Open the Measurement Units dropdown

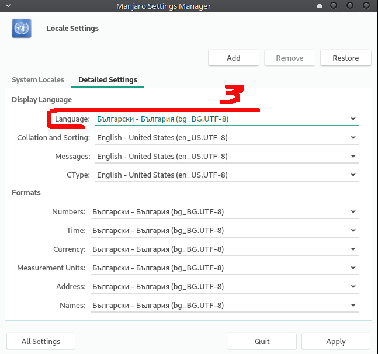(x=224, y=268)
